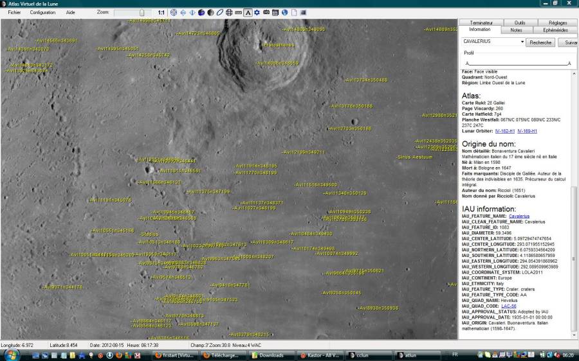
Task: Switch to the cclun taskbar button
Action: pyautogui.click(x=368, y=355)
